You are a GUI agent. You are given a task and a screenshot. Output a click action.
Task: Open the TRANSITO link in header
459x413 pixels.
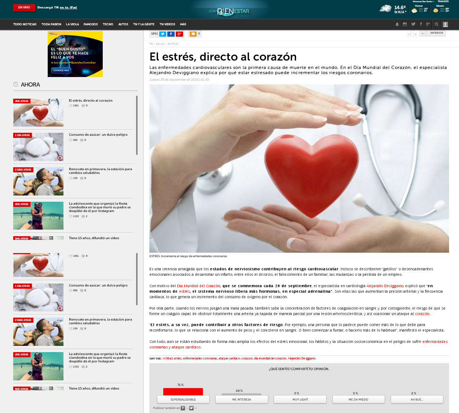pos(443,1)
